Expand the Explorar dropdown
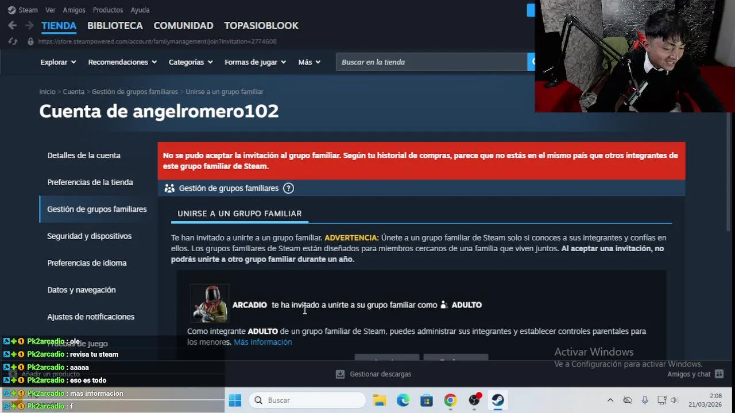 (x=58, y=62)
